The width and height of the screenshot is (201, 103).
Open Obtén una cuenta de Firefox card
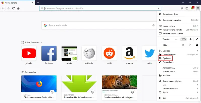(x=39, y=88)
